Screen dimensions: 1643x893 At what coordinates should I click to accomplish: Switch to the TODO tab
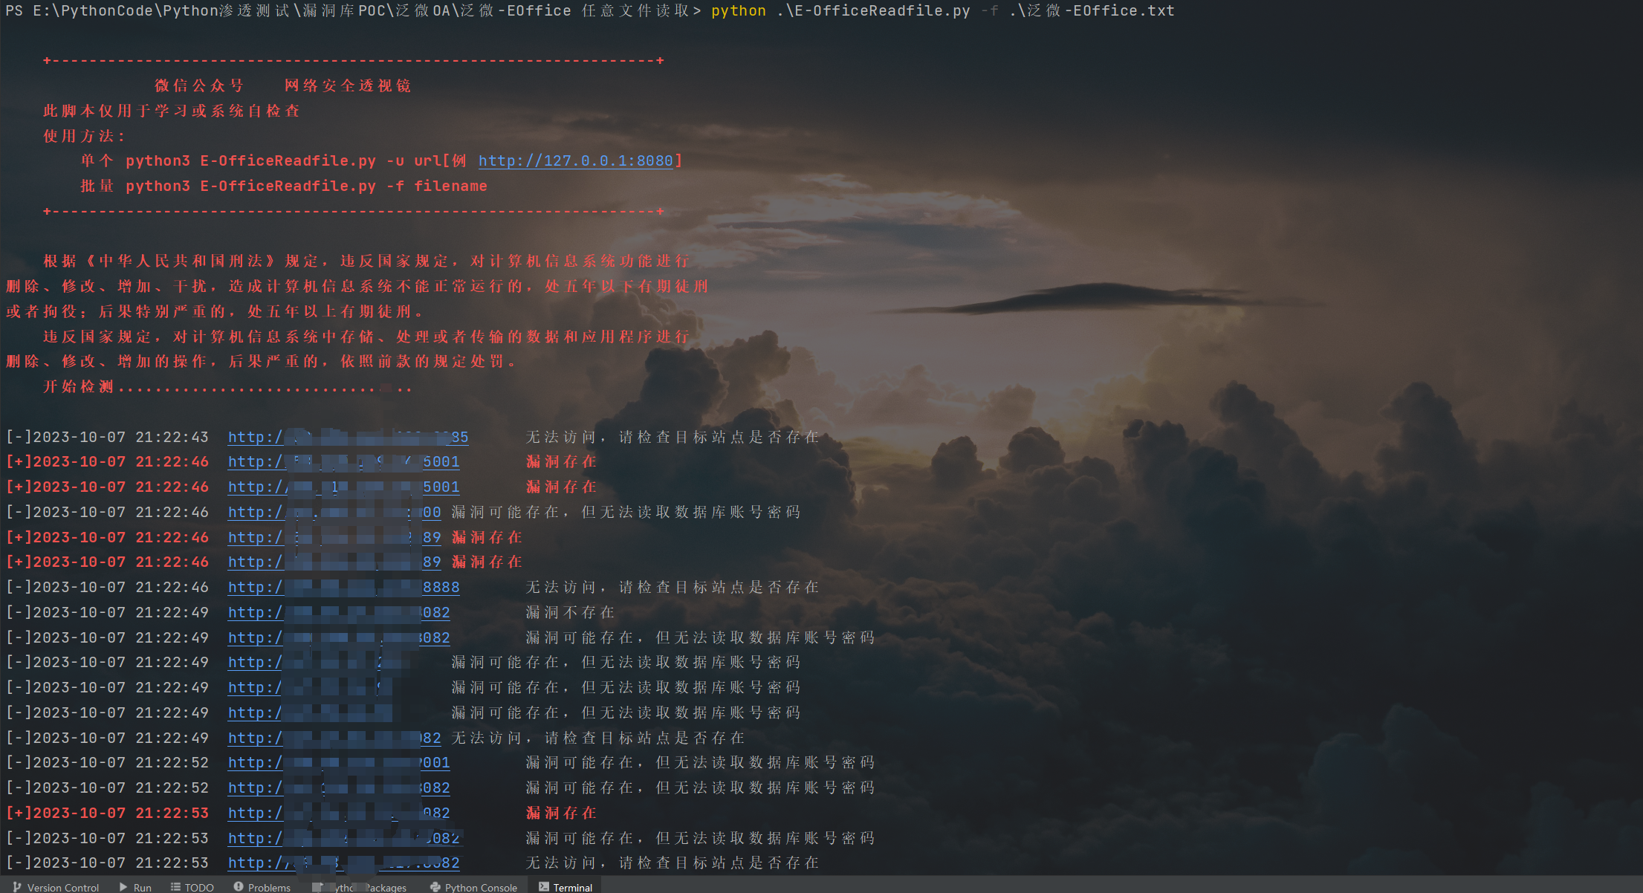point(192,887)
